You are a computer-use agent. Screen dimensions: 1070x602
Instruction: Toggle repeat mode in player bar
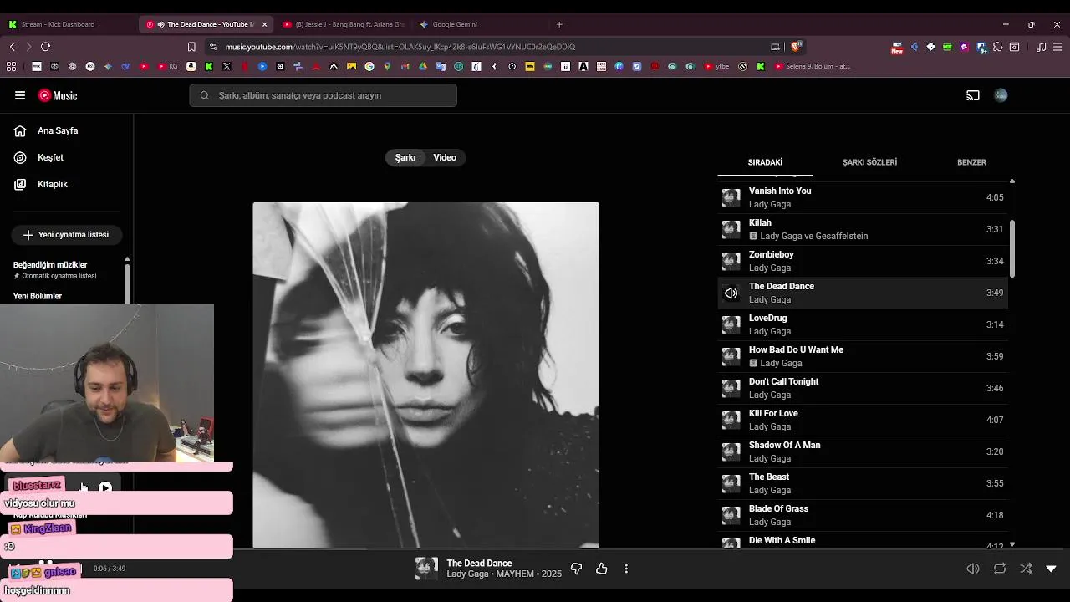point(1000,569)
